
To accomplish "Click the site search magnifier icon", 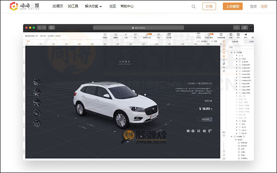I will 194,6.
